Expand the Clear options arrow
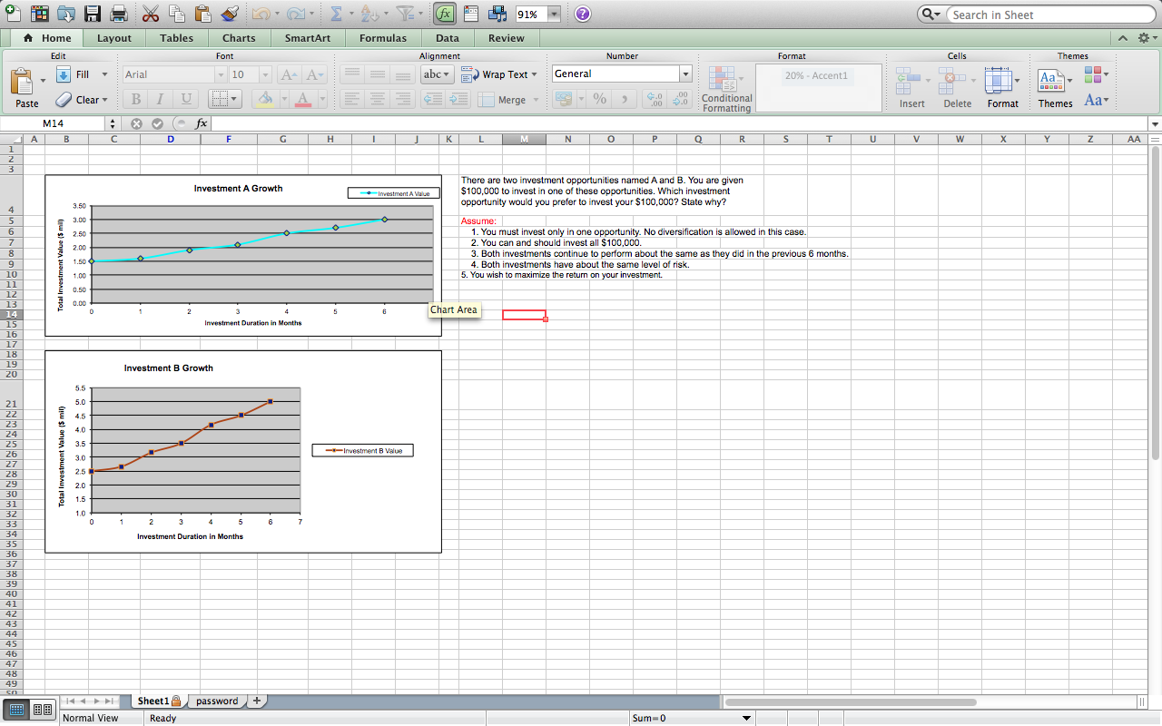This screenshot has width=1162, height=726. click(x=104, y=100)
